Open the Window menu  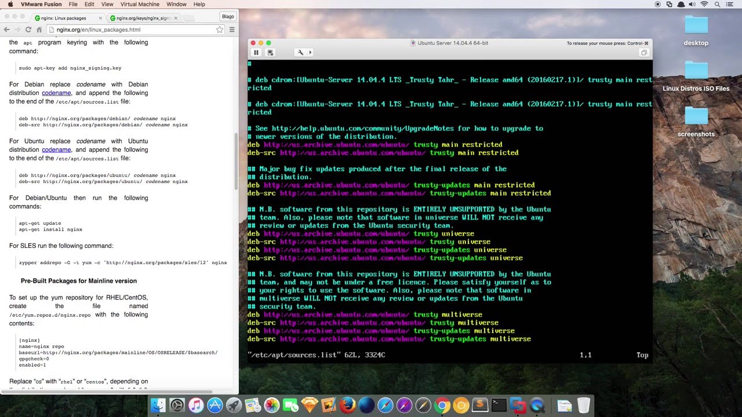(176, 4)
